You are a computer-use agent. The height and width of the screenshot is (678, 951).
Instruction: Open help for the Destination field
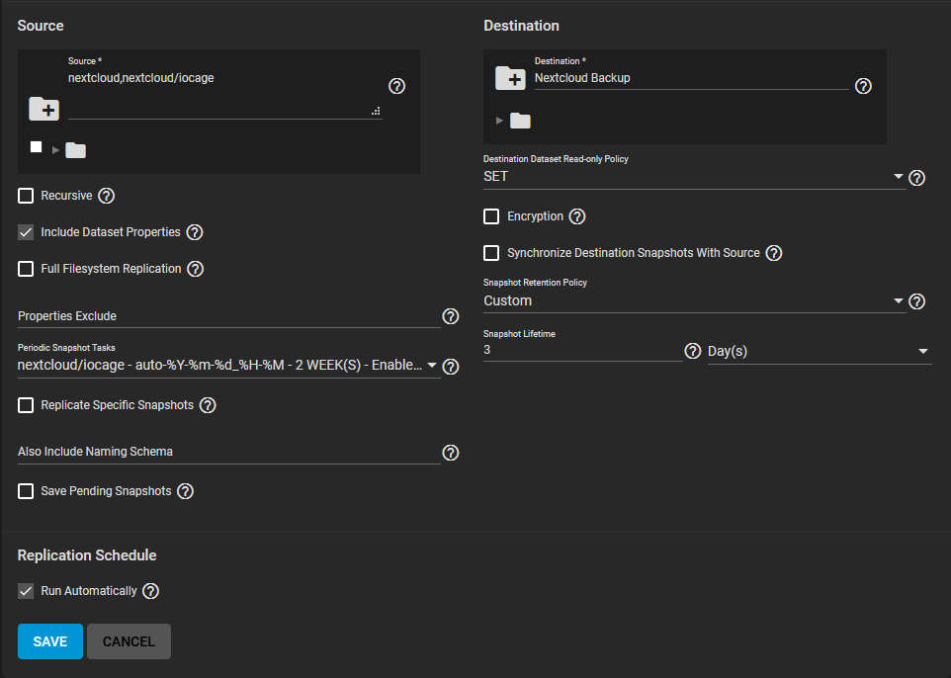pyautogui.click(x=863, y=86)
